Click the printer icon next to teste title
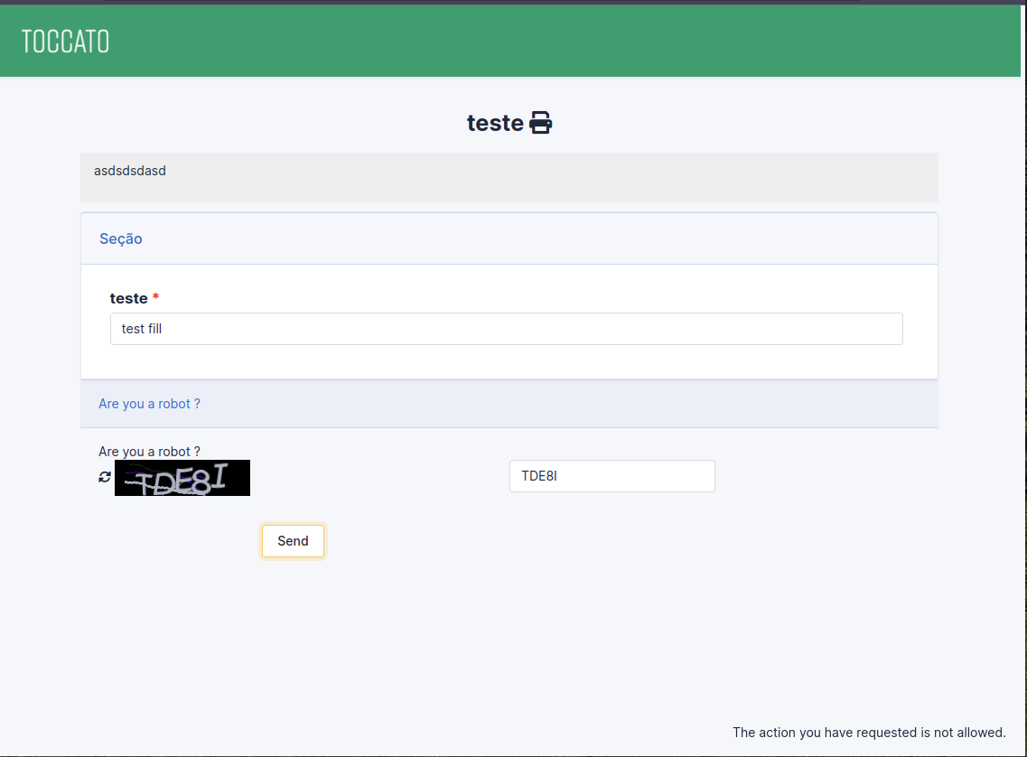The image size is (1027, 757). click(x=540, y=122)
